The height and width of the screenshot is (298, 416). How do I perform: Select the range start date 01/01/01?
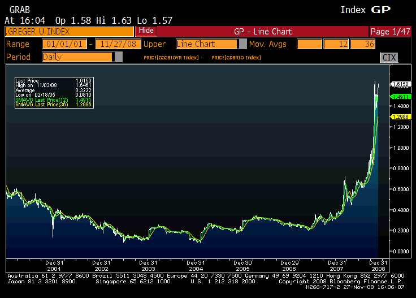tap(67, 44)
